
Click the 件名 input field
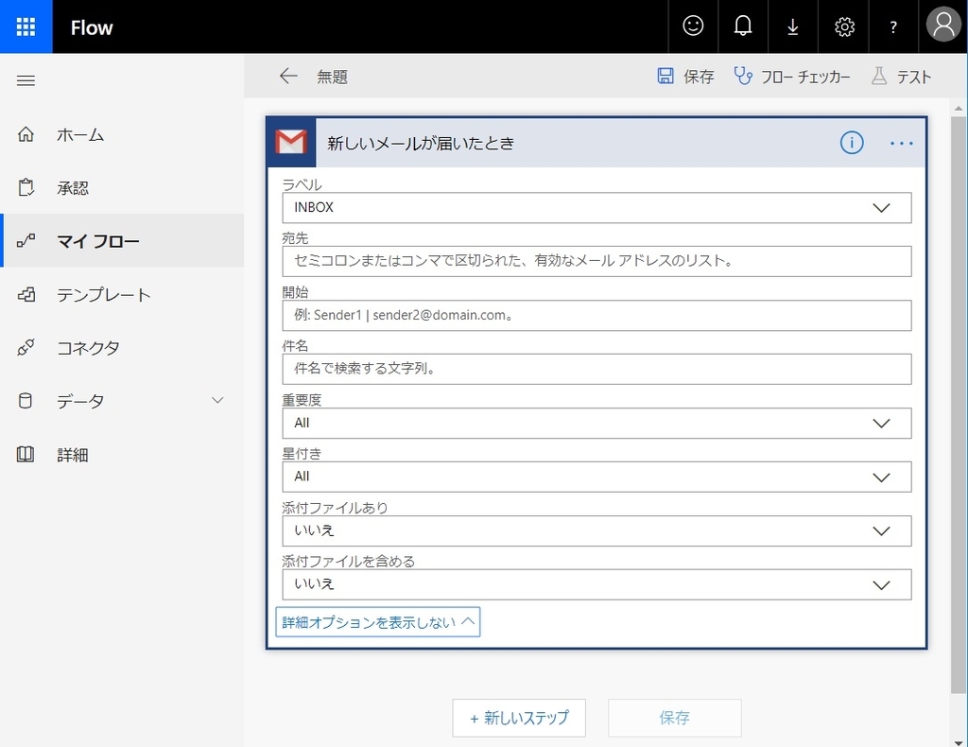click(x=596, y=369)
